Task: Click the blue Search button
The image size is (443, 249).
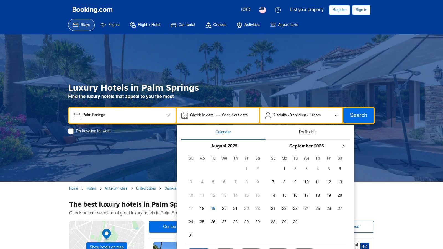Action: click(358, 115)
